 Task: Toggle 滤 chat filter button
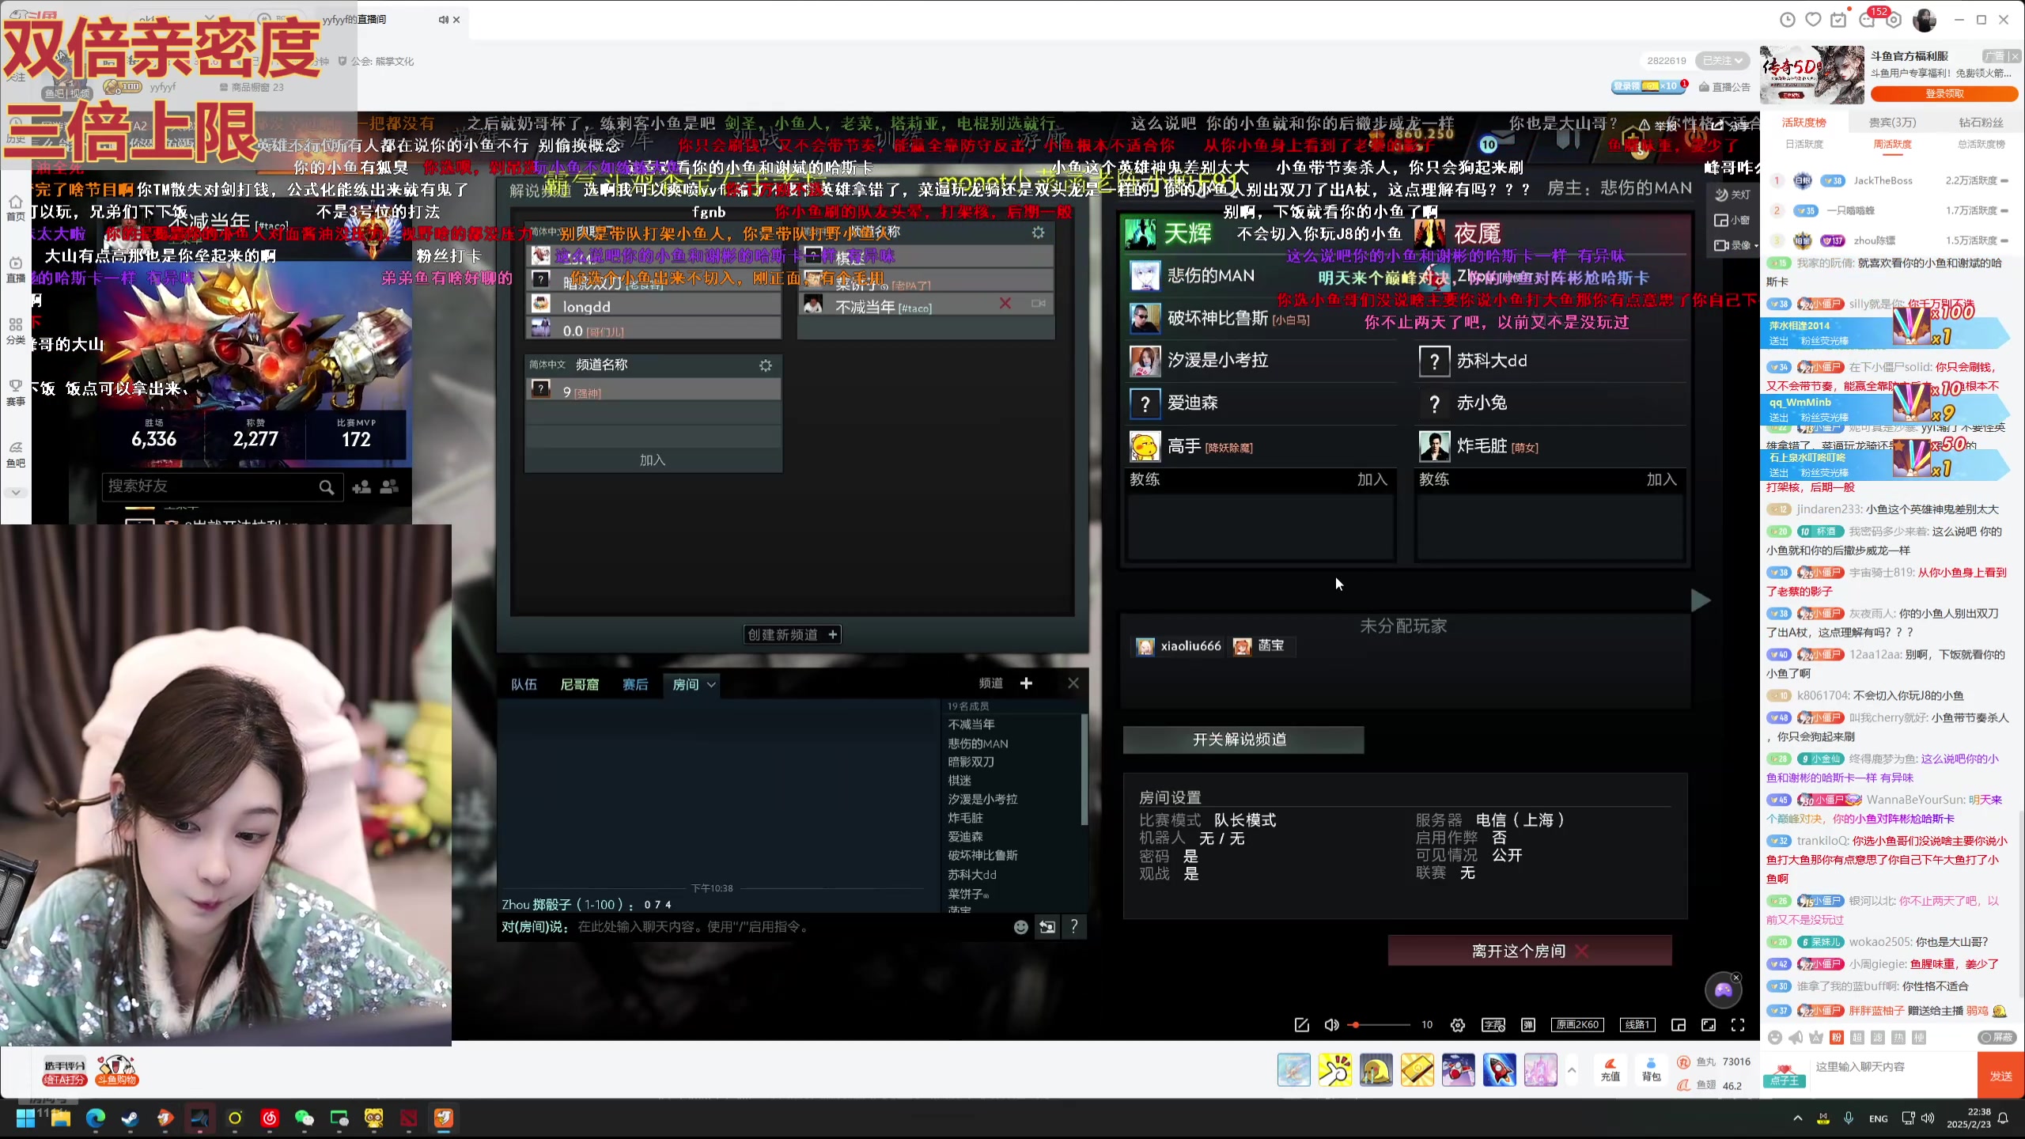(x=1878, y=1038)
